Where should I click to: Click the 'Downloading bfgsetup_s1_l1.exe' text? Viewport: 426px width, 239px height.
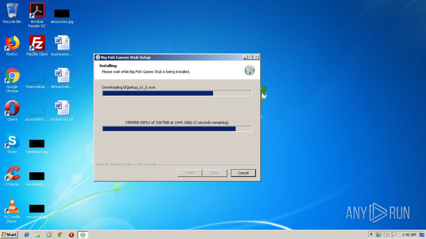[128, 87]
